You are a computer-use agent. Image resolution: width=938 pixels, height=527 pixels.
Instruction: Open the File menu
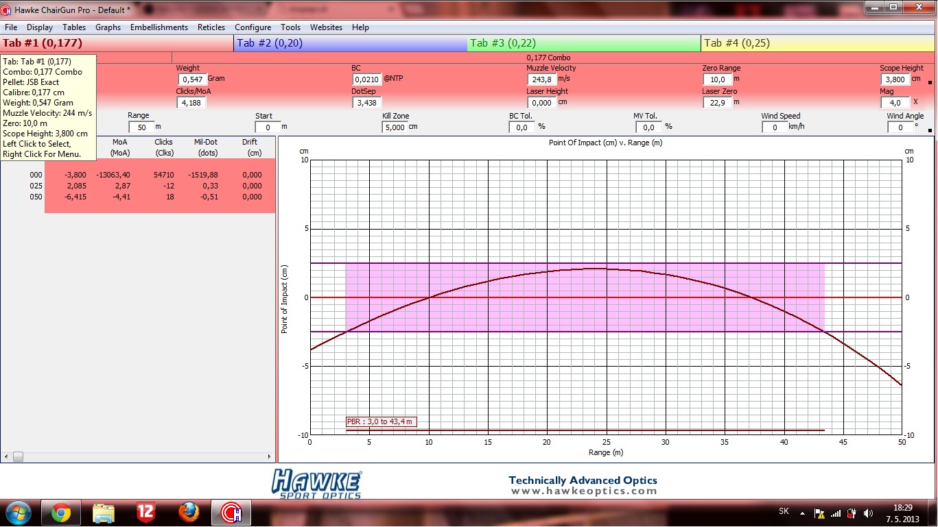pos(11,27)
